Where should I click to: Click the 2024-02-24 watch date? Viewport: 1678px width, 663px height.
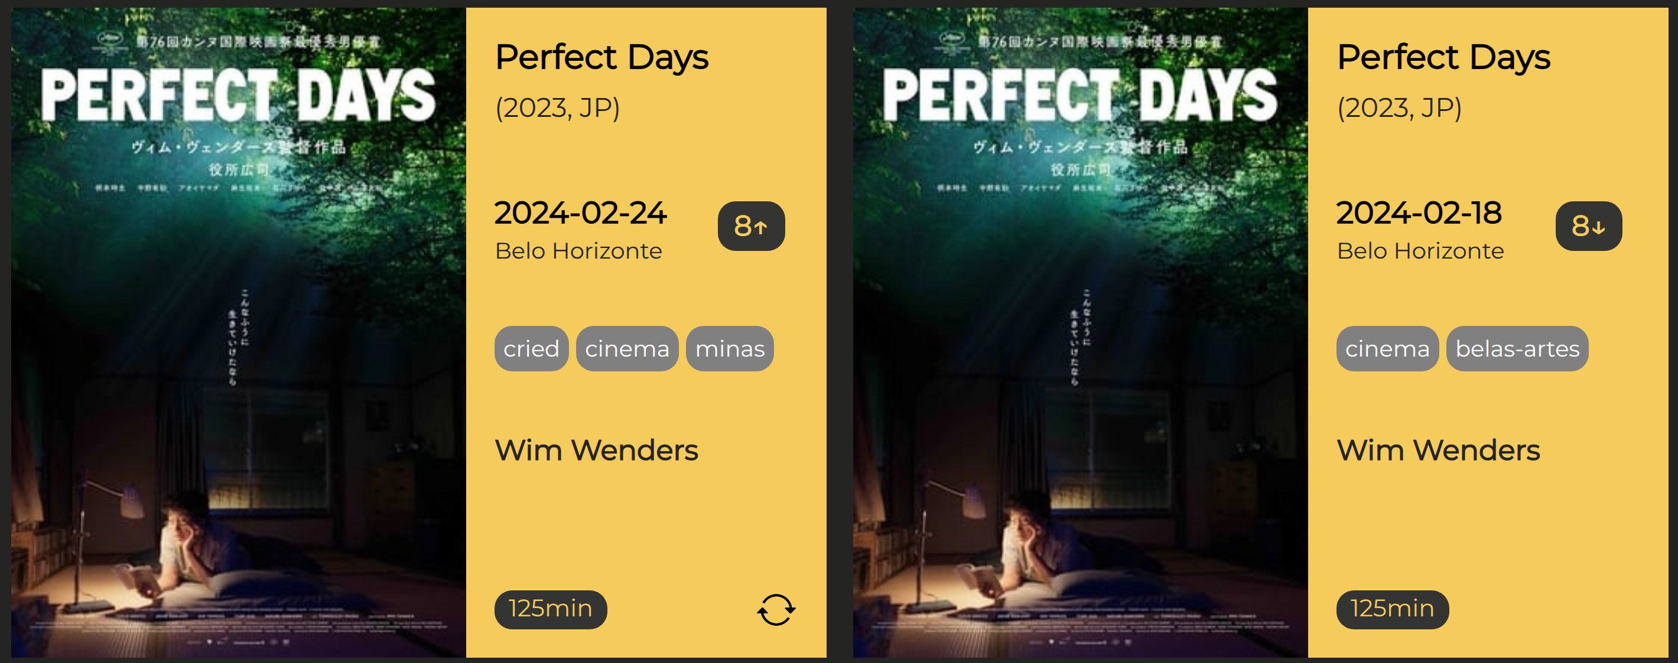click(x=580, y=213)
